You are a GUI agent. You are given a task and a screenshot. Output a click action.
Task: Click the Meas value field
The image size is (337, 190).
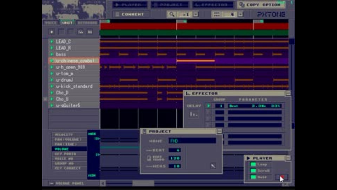click(x=175, y=166)
